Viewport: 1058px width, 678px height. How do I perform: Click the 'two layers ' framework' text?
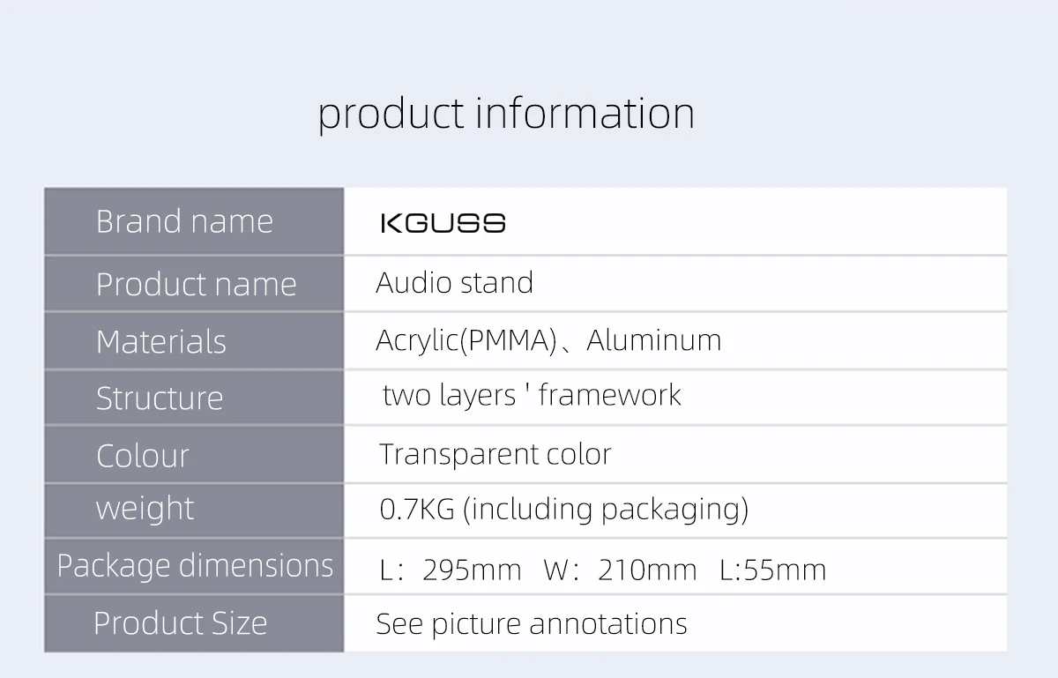[532, 395]
